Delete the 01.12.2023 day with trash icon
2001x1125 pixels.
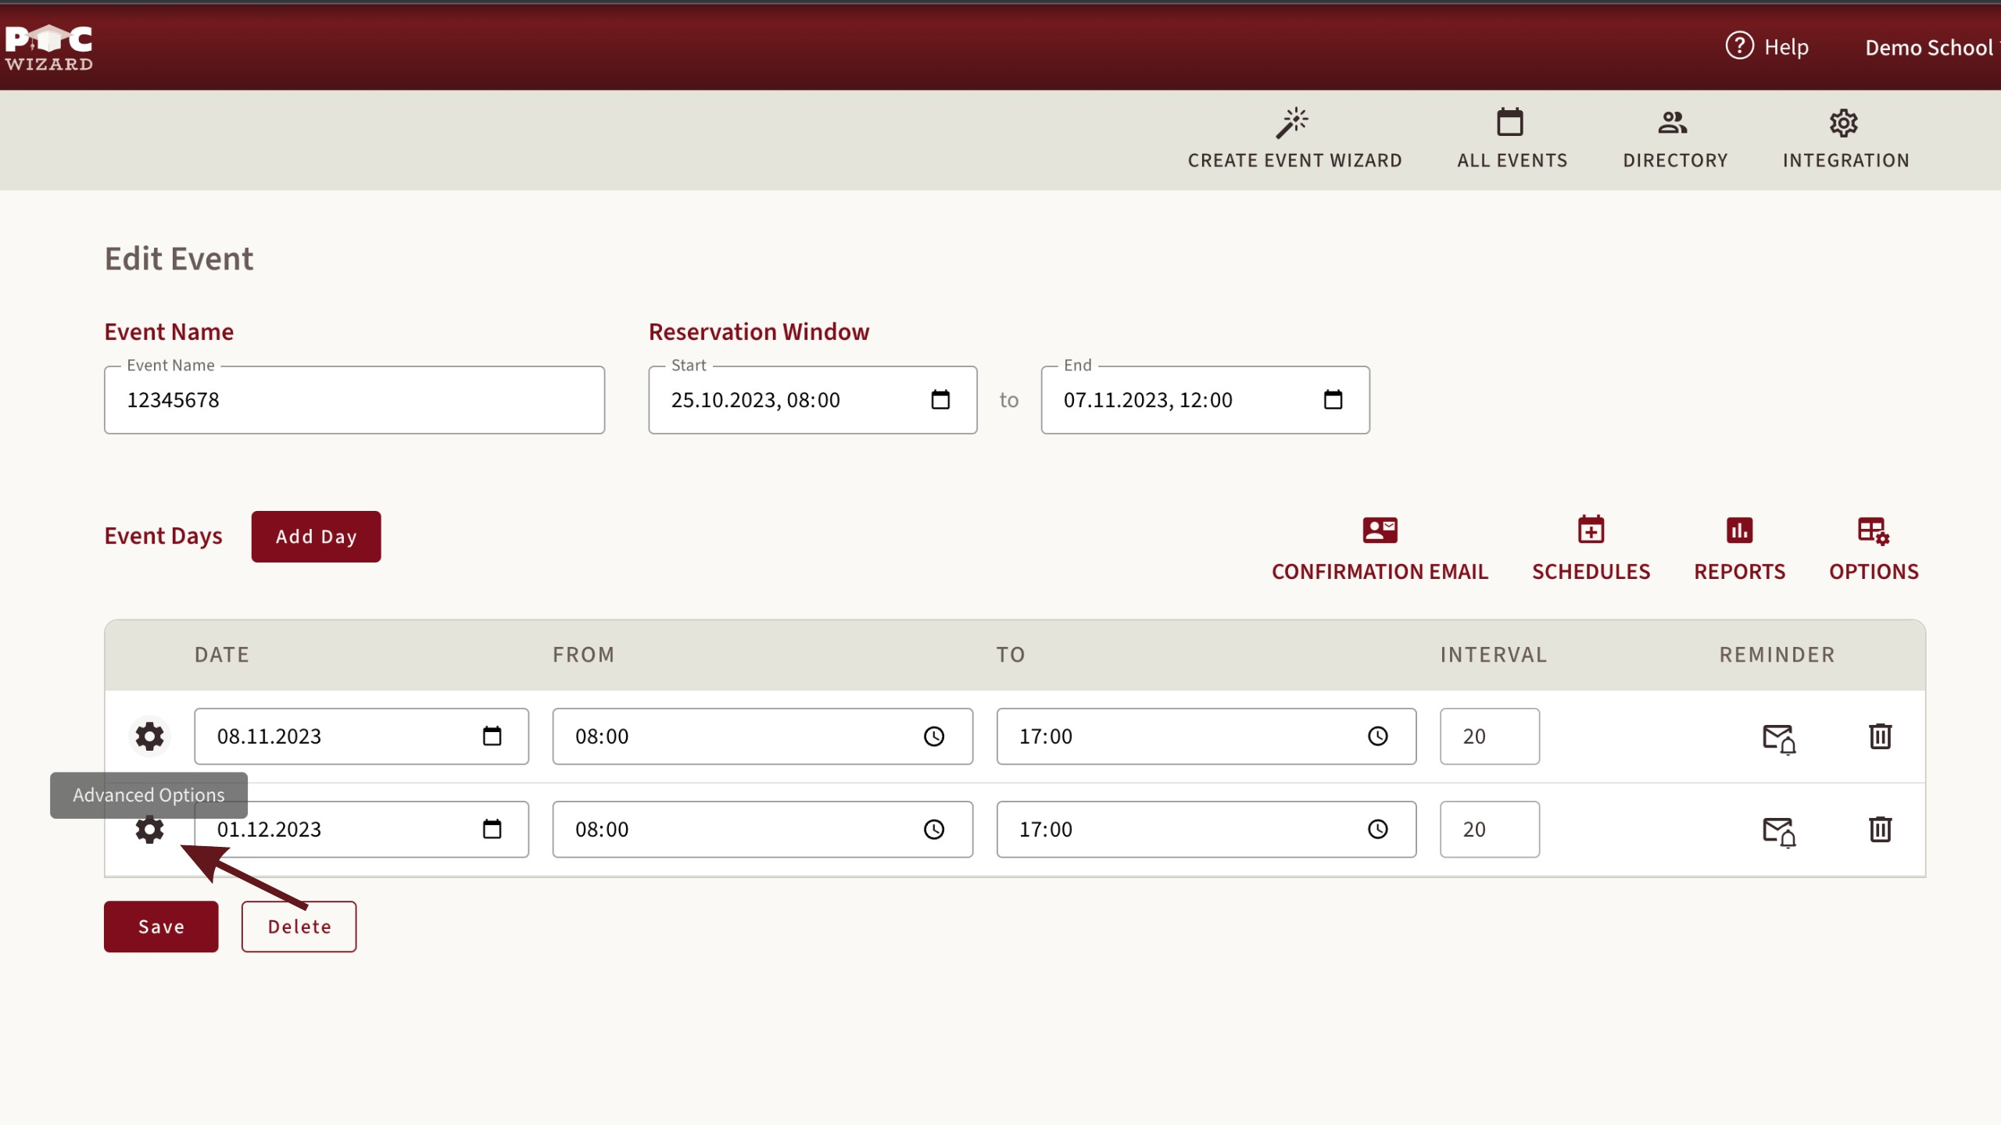1880,829
